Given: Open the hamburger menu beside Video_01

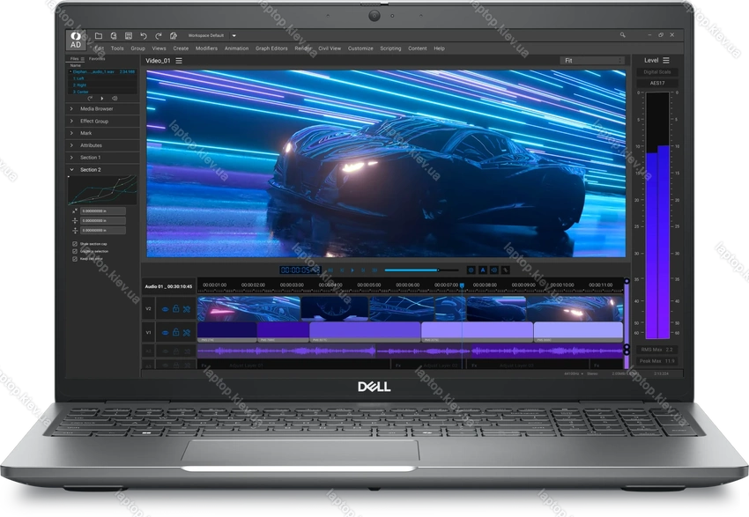Looking at the screenshot, I should [x=179, y=61].
